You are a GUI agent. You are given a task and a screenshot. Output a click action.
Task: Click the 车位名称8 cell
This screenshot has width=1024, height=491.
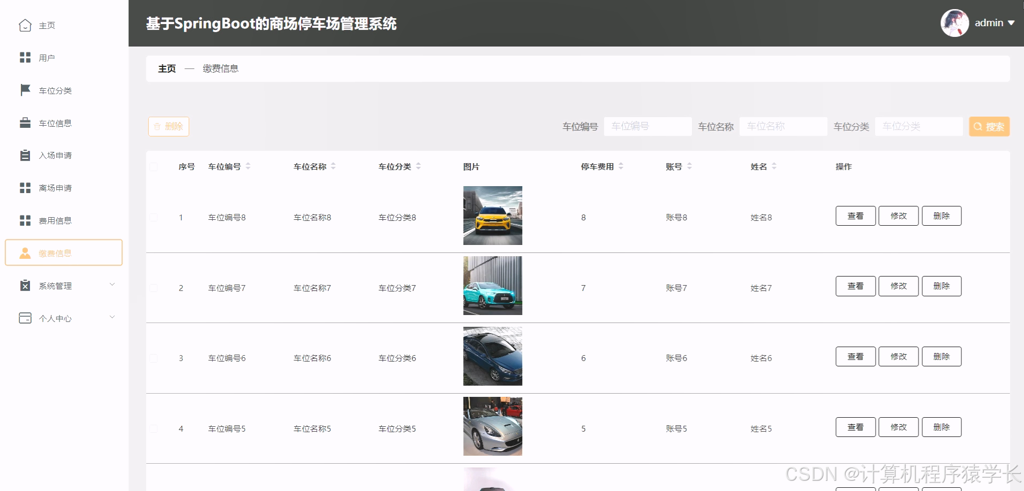point(312,217)
